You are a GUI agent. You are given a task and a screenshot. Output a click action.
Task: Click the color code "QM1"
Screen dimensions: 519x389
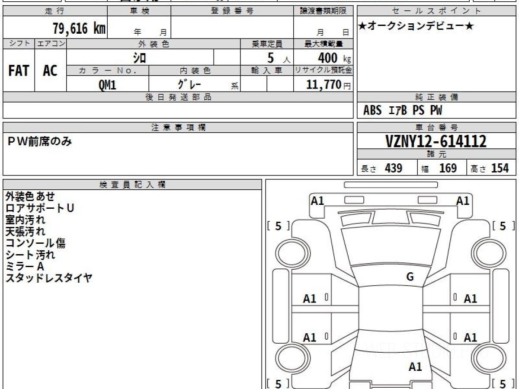click(107, 85)
